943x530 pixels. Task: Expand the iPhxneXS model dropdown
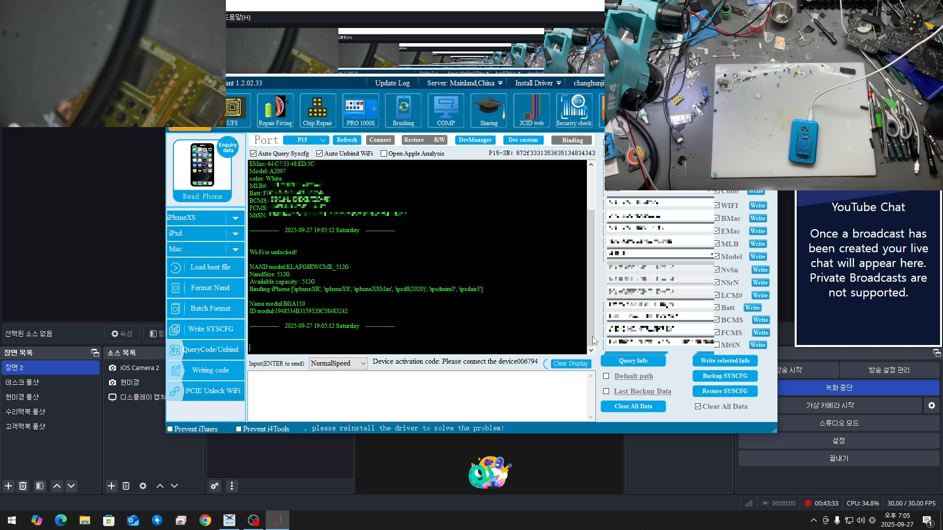point(235,218)
